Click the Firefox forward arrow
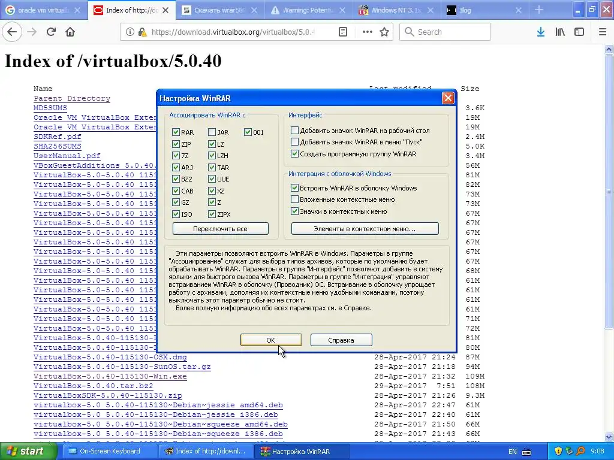Screen dimensions: 614x460 click(x=32, y=32)
